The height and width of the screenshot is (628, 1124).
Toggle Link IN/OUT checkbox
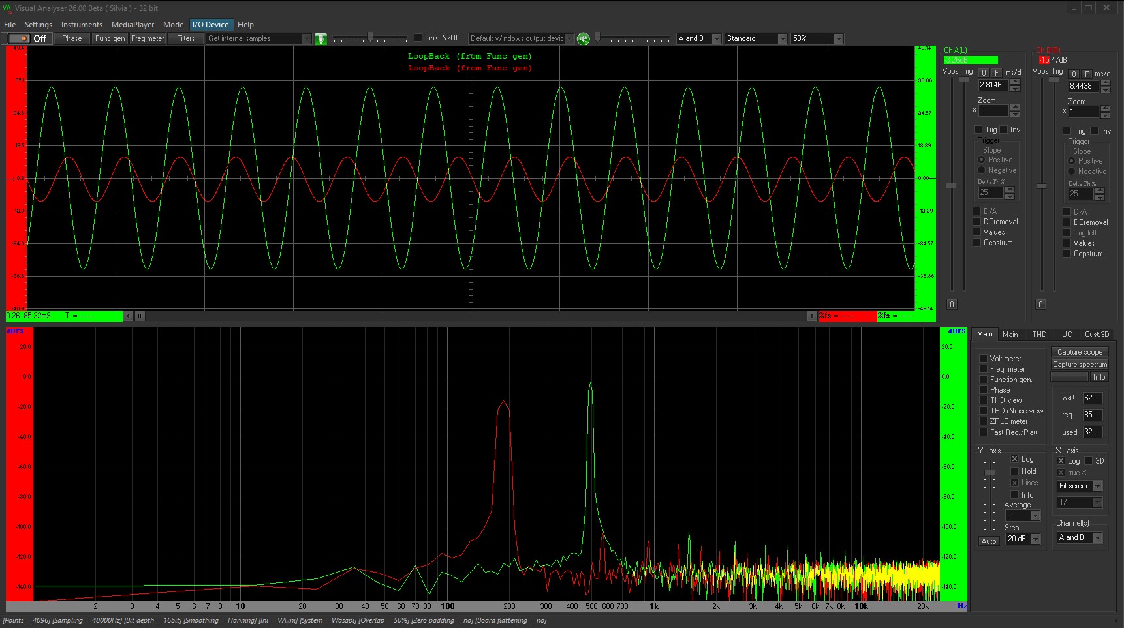point(418,38)
